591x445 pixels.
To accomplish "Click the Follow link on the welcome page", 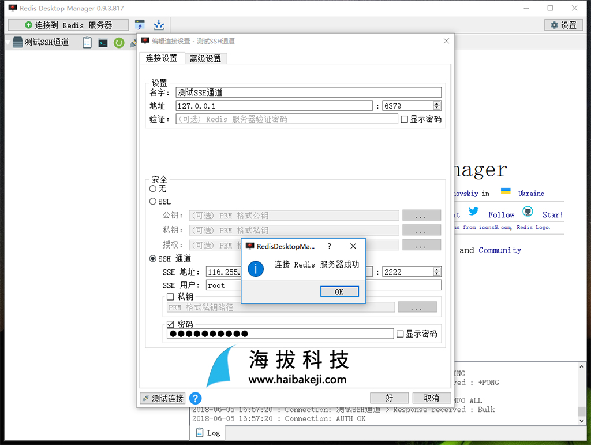I will [501, 215].
